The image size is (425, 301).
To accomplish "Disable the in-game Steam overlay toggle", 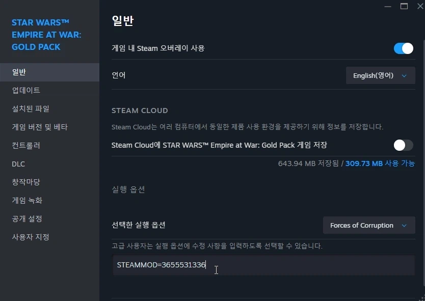I will [403, 48].
